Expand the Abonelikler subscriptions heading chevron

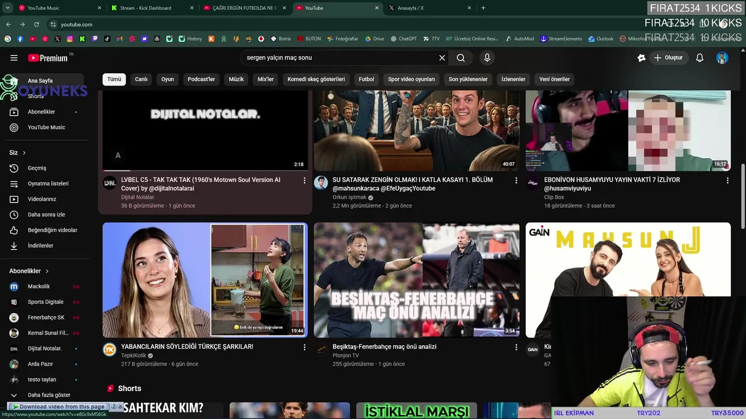point(47,271)
